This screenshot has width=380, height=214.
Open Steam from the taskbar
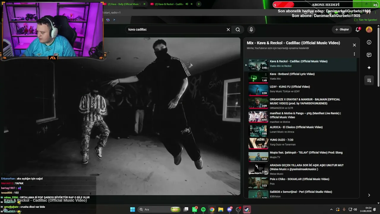pyautogui.click(x=247, y=210)
